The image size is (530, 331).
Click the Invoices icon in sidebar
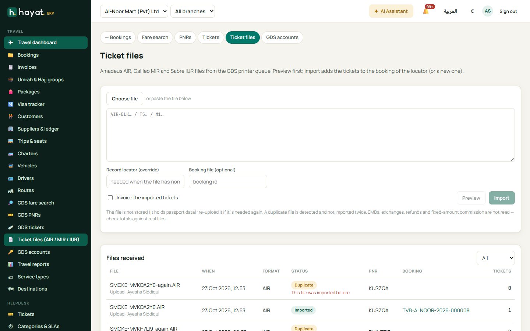(11, 67)
